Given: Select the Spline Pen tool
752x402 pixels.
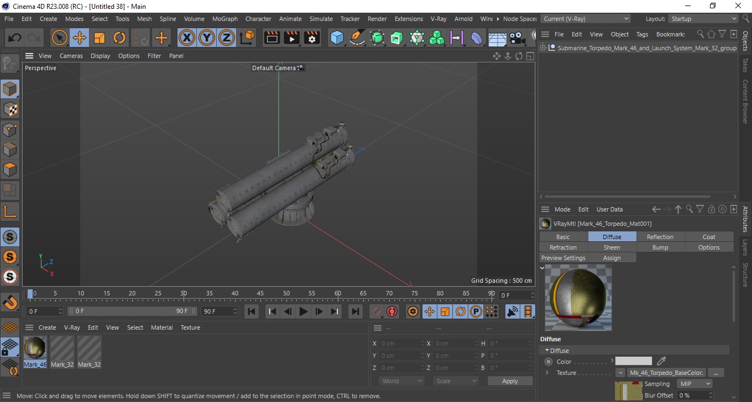Looking at the screenshot, I should pos(357,38).
